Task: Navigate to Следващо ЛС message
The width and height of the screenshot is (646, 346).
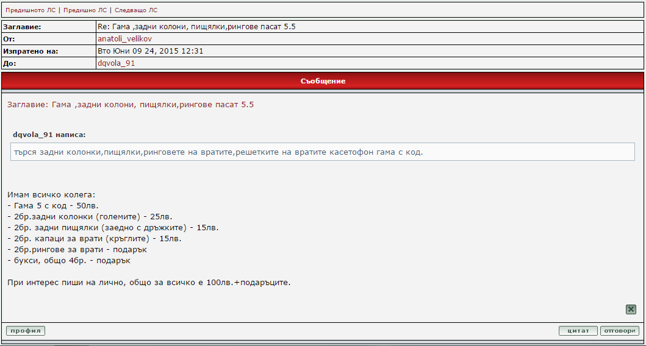Action: [x=135, y=10]
